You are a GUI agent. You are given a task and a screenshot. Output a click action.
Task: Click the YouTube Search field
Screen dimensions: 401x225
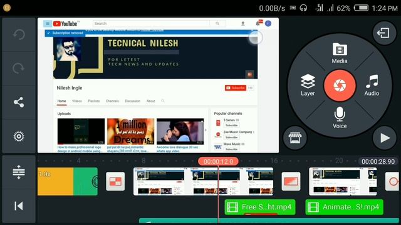[x=151, y=24]
